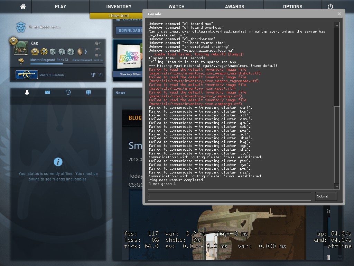Image resolution: width=354 pixels, height=266 pixels.
Task: Close the Console window
Action: coord(339,14)
